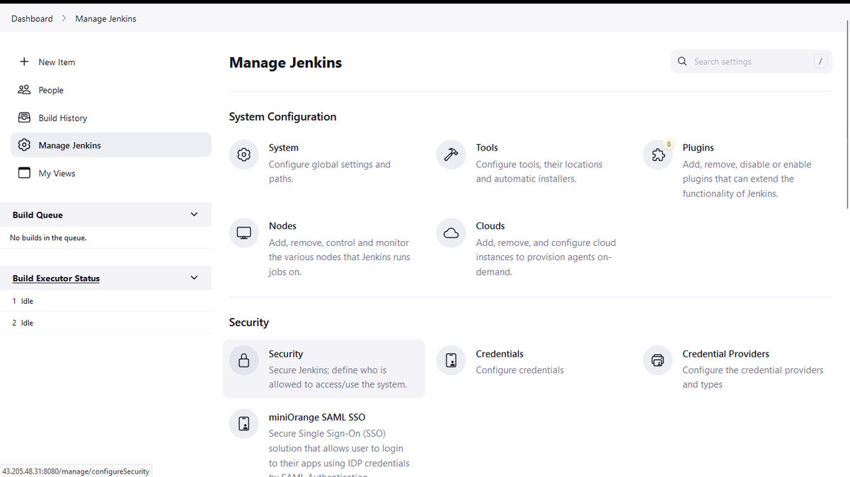This screenshot has width=850, height=477.
Task: Click the "System Configuration" section heading
Action: pos(282,117)
